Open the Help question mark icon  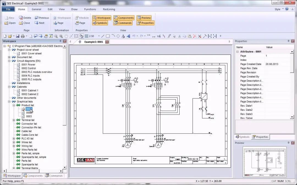[287, 9]
